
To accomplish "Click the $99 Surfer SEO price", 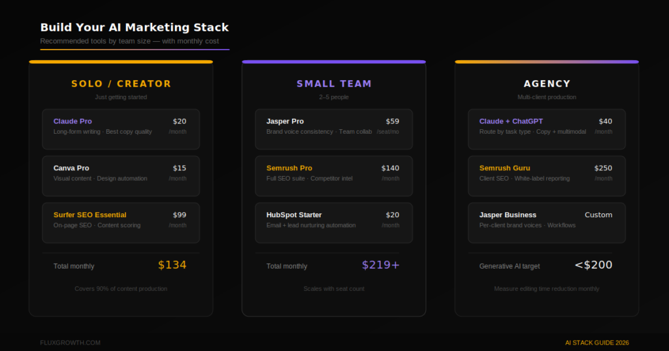I will click(x=180, y=215).
